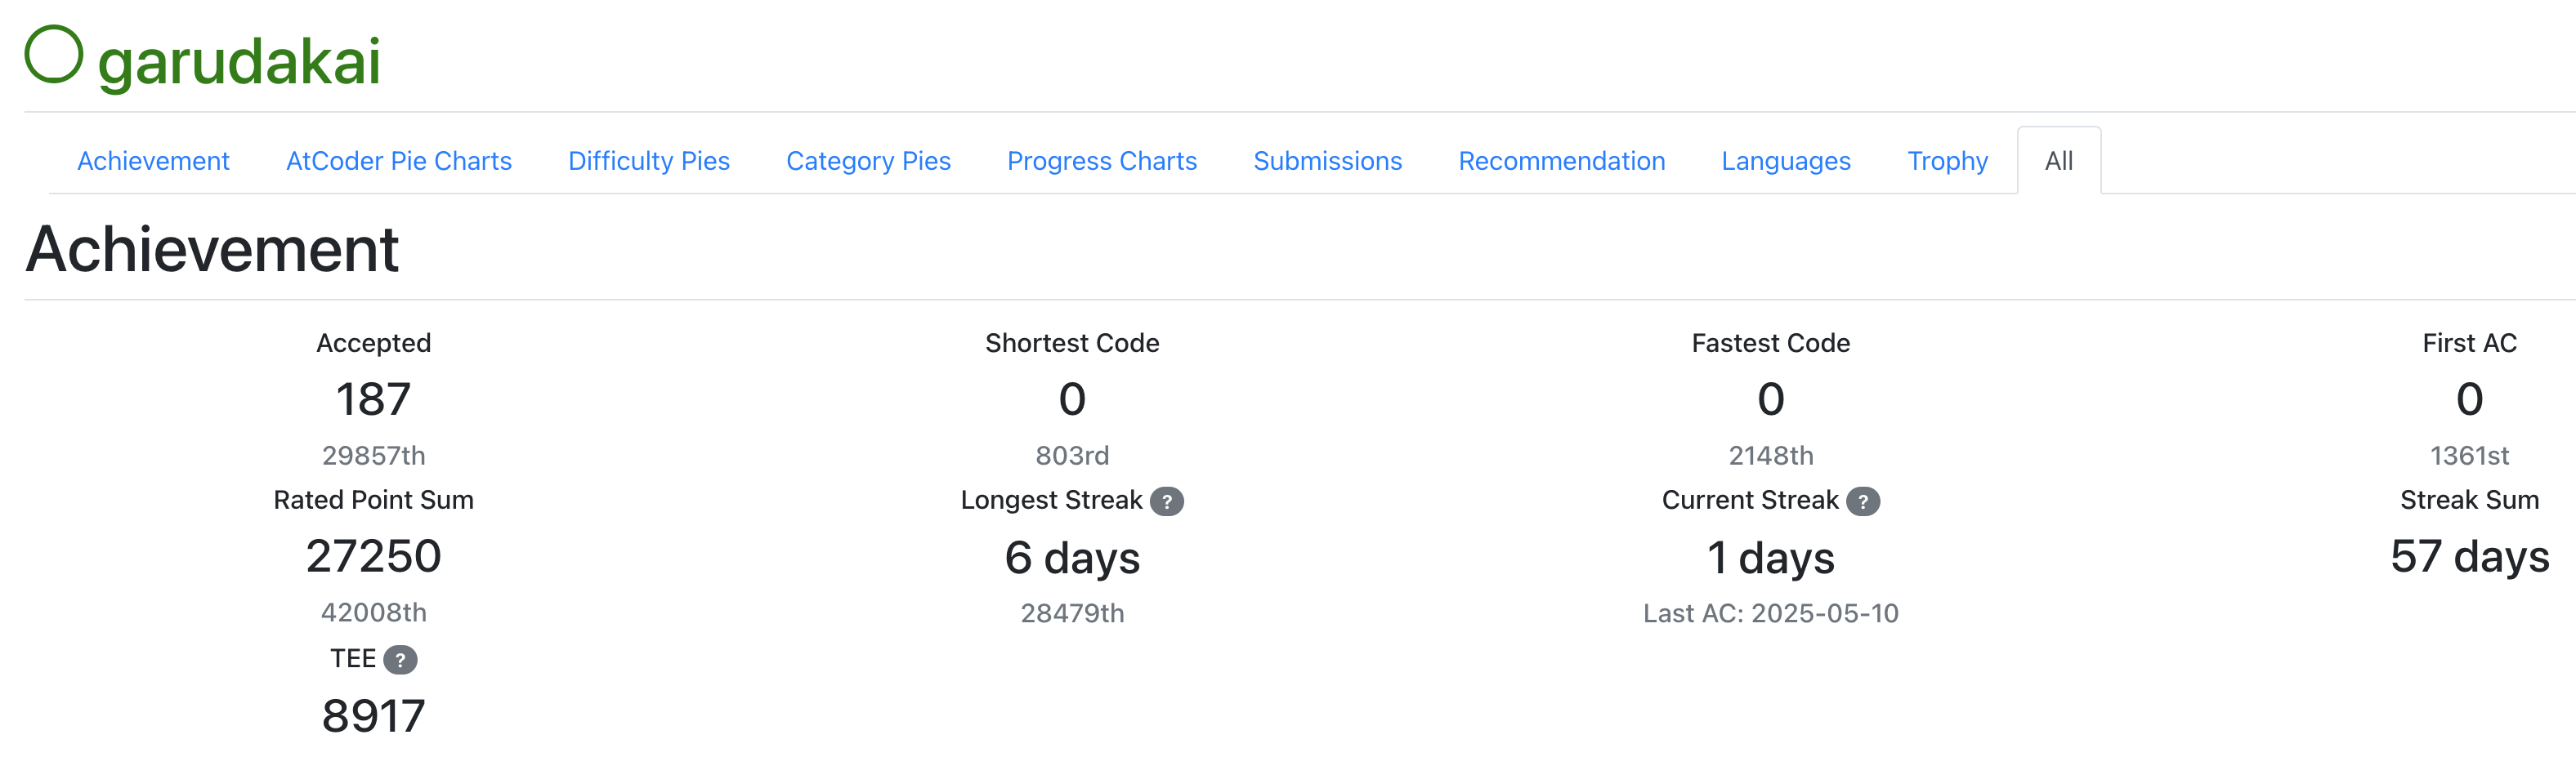Switch to the Progress Charts tab
Screen dimensions: 2576x766
[x=1101, y=160]
